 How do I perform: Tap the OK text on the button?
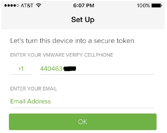pos(83,122)
